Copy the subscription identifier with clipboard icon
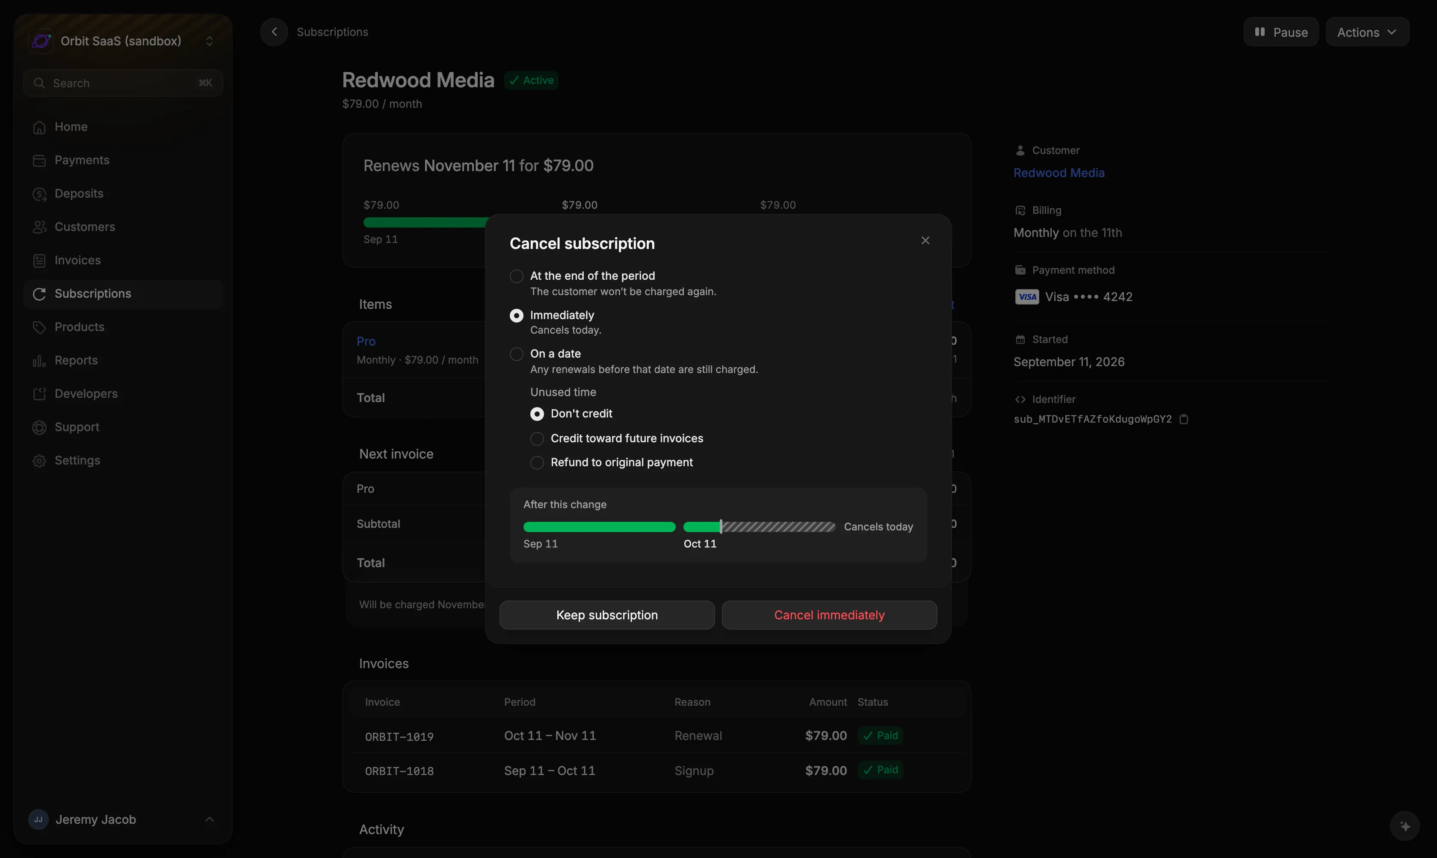Image resolution: width=1437 pixels, height=858 pixels. pos(1184,419)
